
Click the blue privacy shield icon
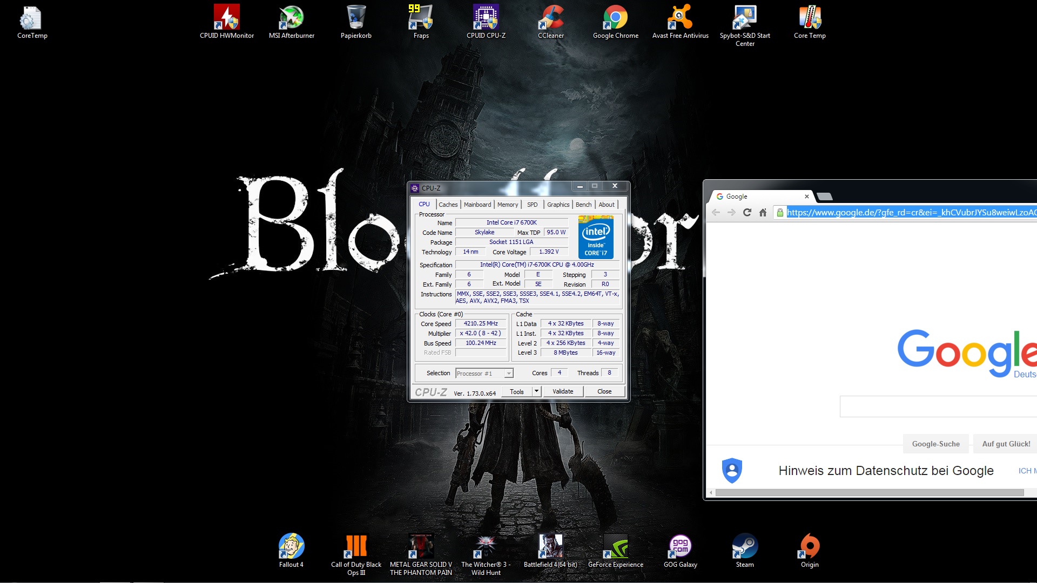coord(732,470)
